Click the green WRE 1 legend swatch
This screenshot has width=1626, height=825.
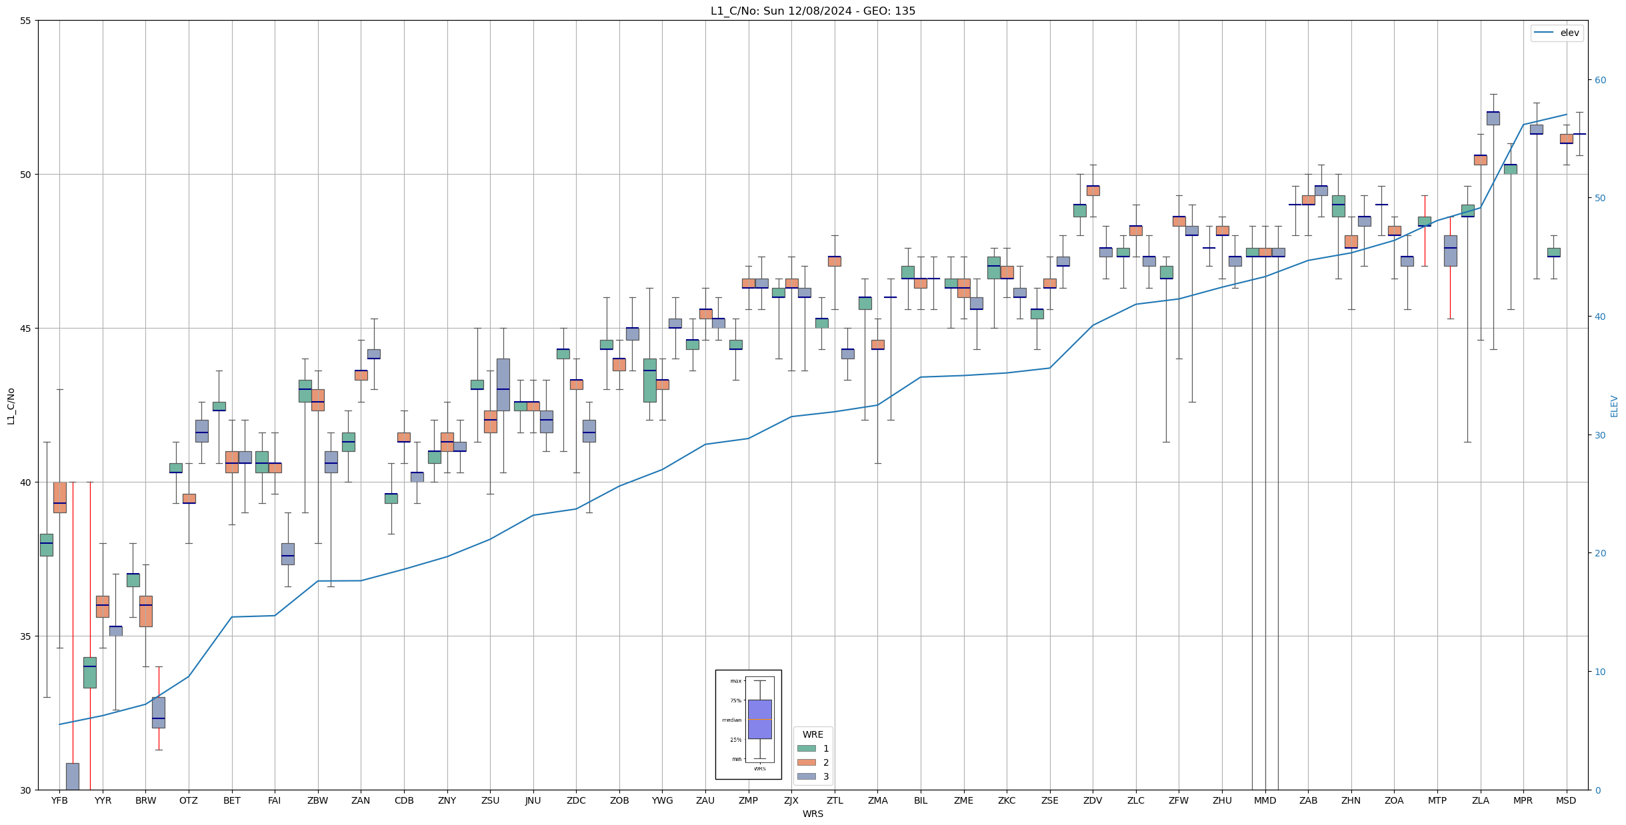[806, 748]
